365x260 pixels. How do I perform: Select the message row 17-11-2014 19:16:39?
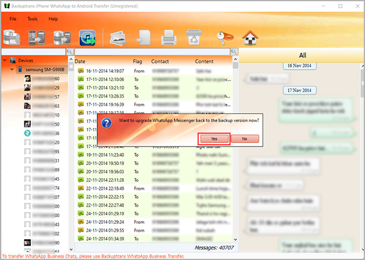pyautogui.click(x=154, y=104)
